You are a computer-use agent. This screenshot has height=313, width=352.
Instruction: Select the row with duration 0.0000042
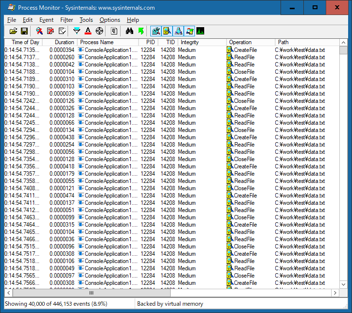(172, 65)
